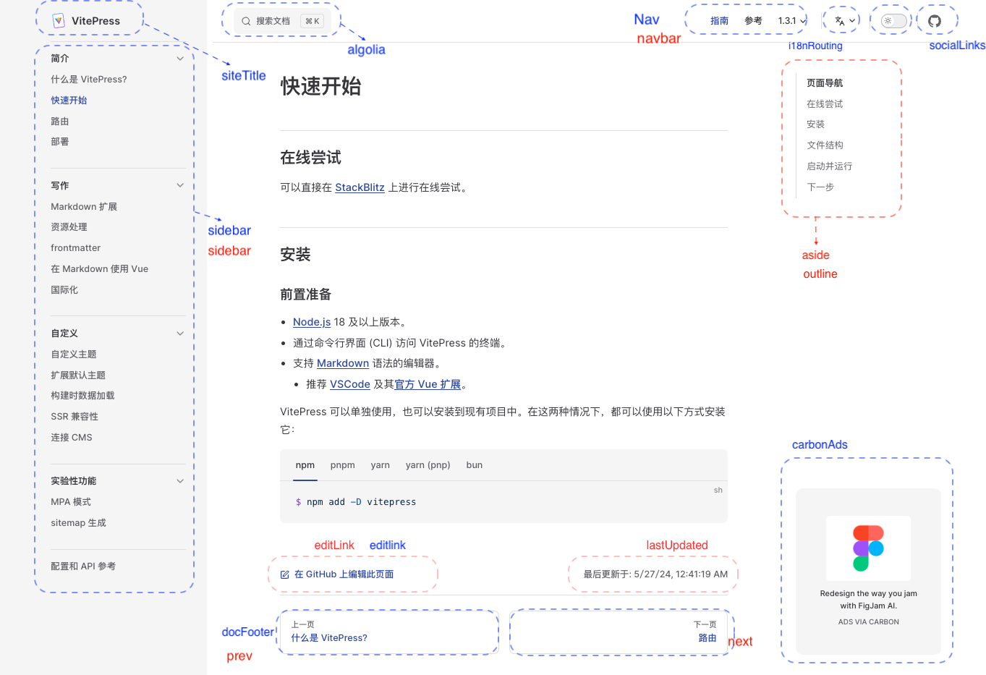Toggle the dark mode appearance switch
The image size is (986, 675).
[x=891, y=20]
